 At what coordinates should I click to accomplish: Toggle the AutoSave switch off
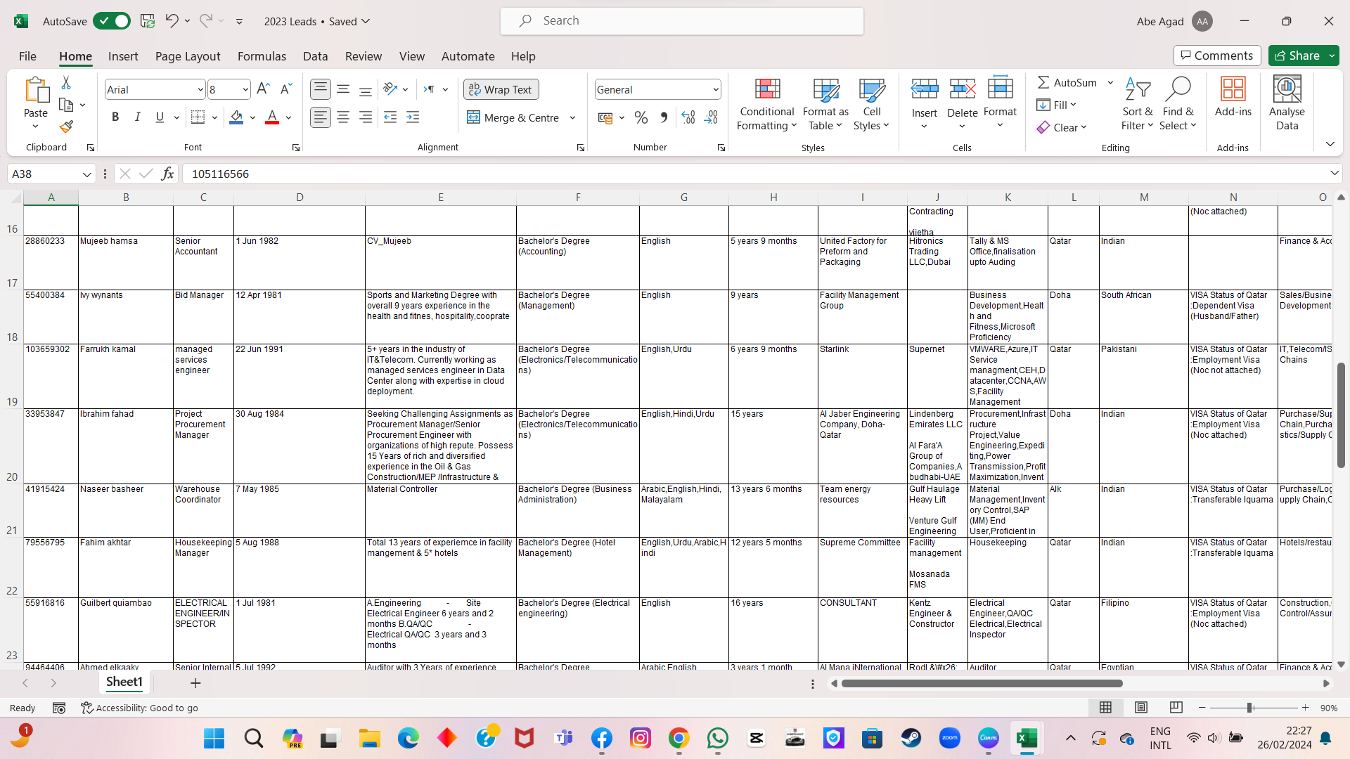coord(112,21)
